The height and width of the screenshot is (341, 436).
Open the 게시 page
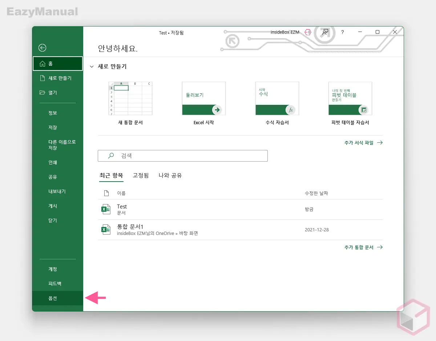58,206
